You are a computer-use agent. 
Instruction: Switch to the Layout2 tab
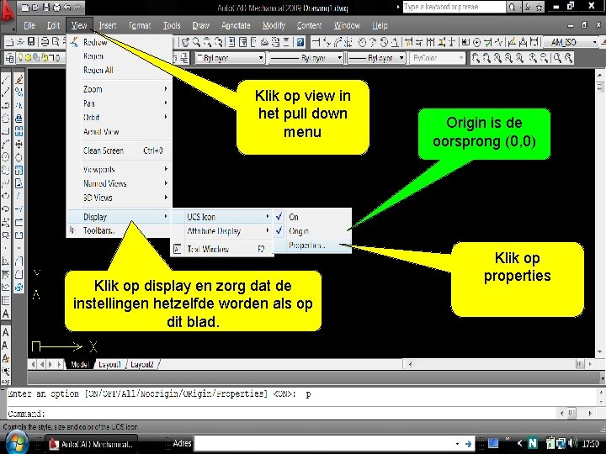pyautogui.click(x=142, y=364)
